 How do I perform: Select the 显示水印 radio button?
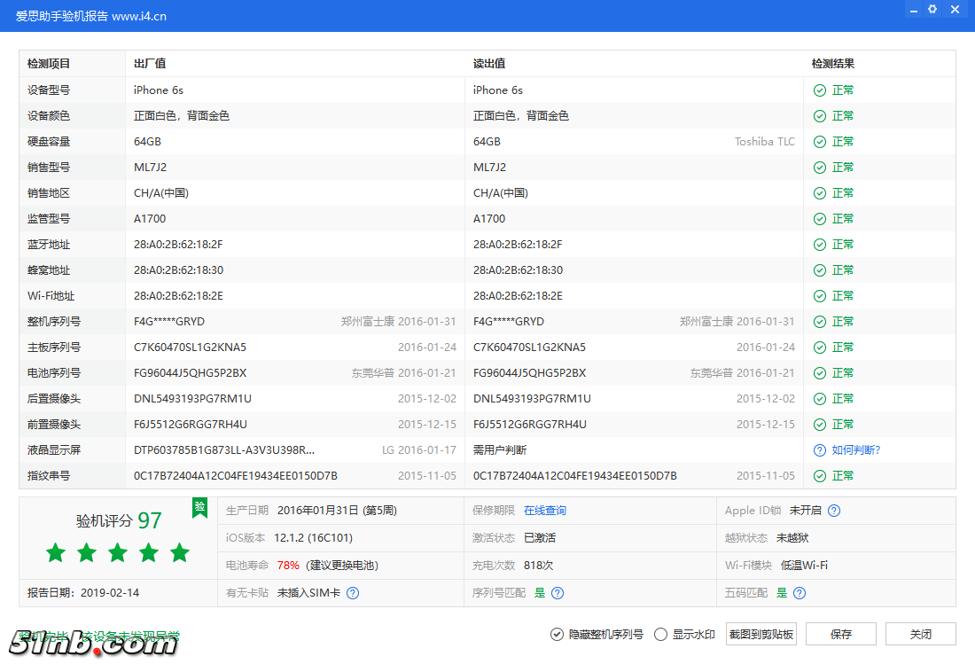pos(660,634)
